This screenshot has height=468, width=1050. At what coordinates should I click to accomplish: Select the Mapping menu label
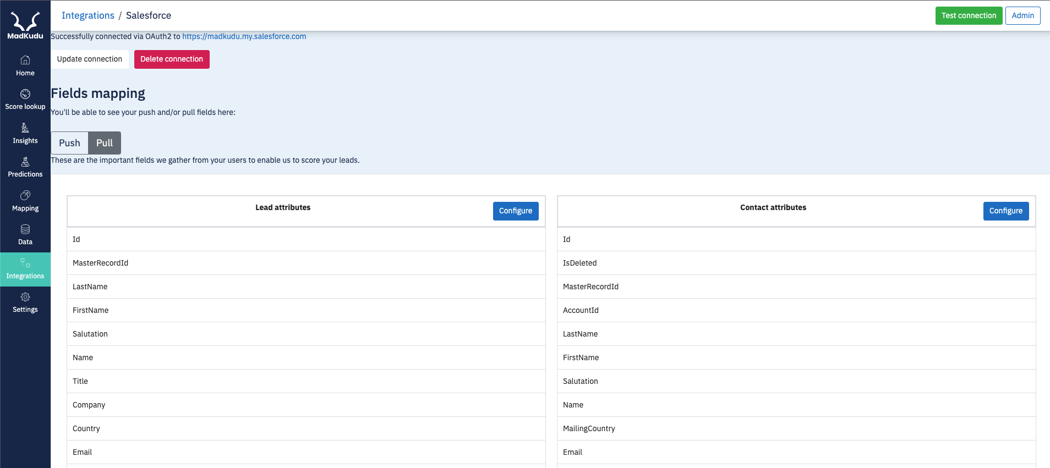(x=25, y=208)
